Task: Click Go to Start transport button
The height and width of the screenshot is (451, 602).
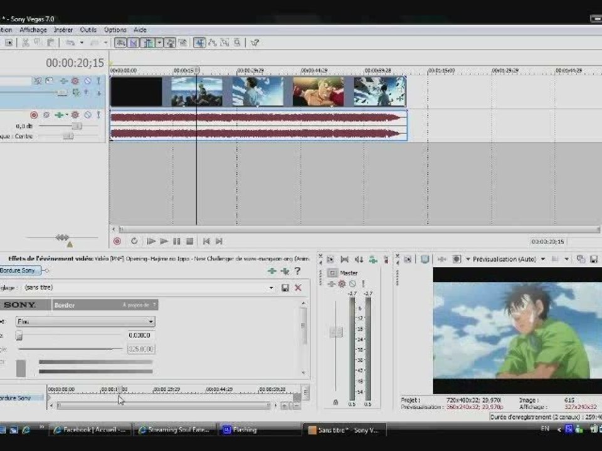Action: coord(206,241)
